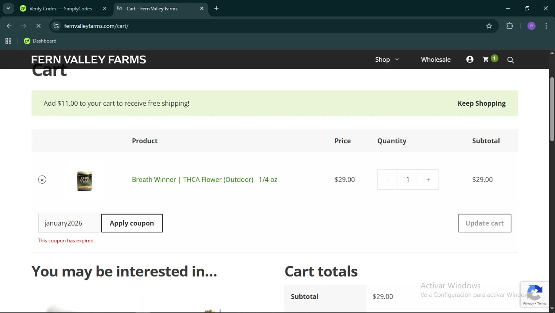Open browser extensions puzzle icon
The height and width of the screenshot is (313, 555).
tap(509, 26)
